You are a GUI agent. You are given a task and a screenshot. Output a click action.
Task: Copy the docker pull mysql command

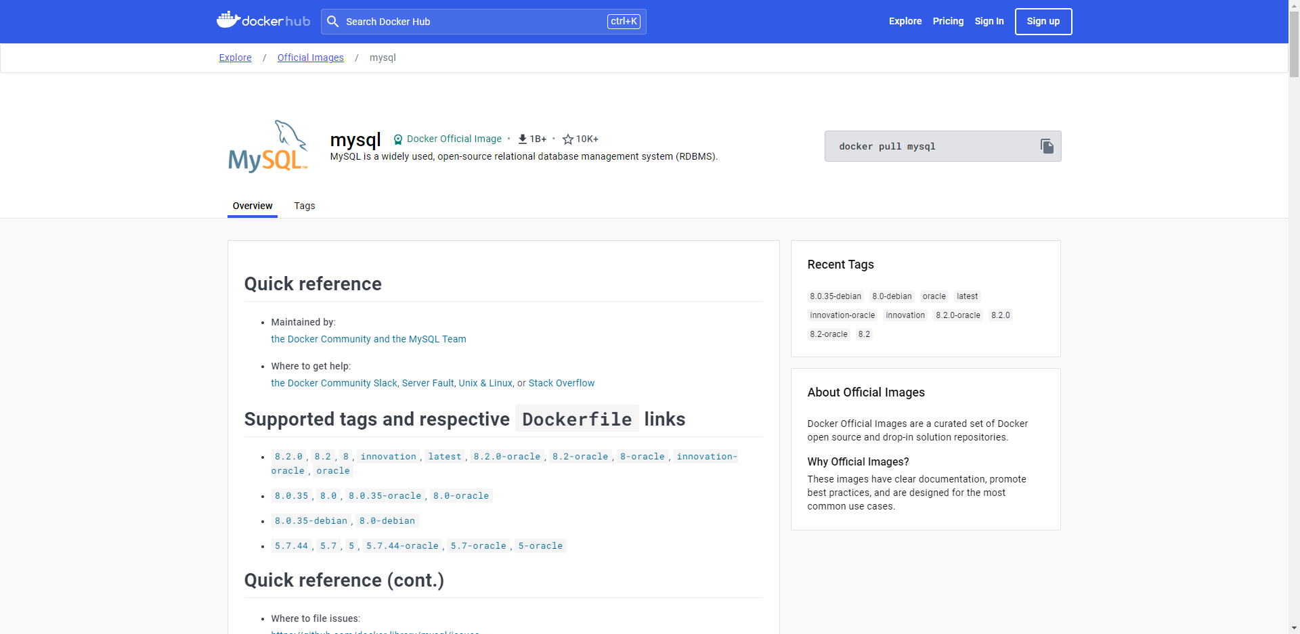[1047, 146]
